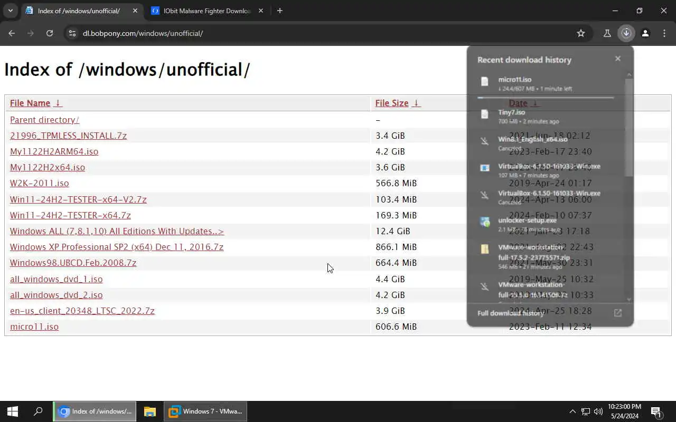Go back to the previous page
Screen dimensions: 676x422
(12, 33)
